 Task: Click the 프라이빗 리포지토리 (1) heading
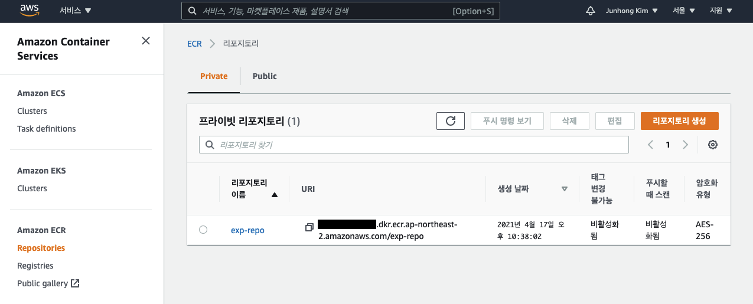(x=250, y=122)
